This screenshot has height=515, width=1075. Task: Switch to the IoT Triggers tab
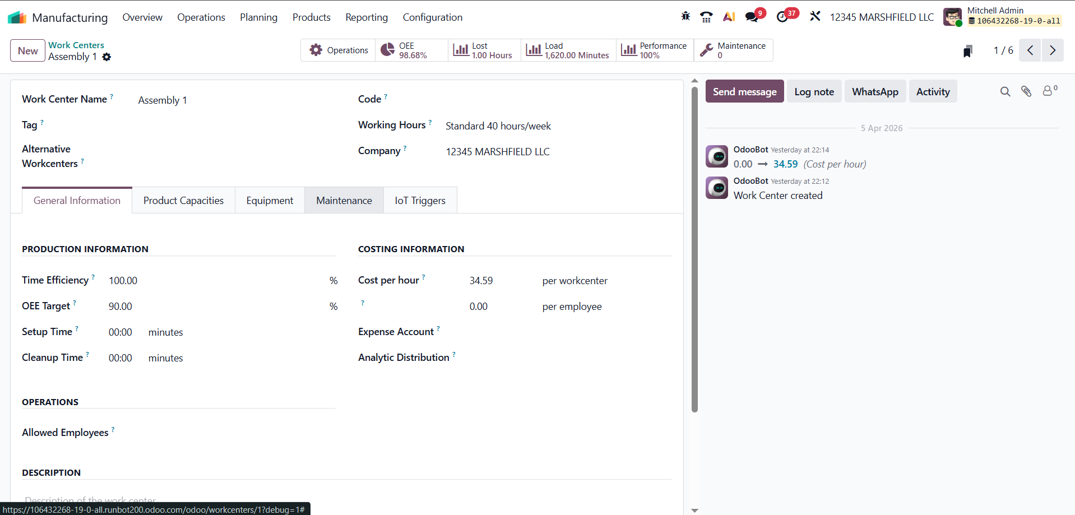[x=420, y=201]
